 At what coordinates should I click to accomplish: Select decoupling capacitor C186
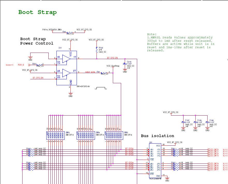pyautogui.click(x=208, y=122)
